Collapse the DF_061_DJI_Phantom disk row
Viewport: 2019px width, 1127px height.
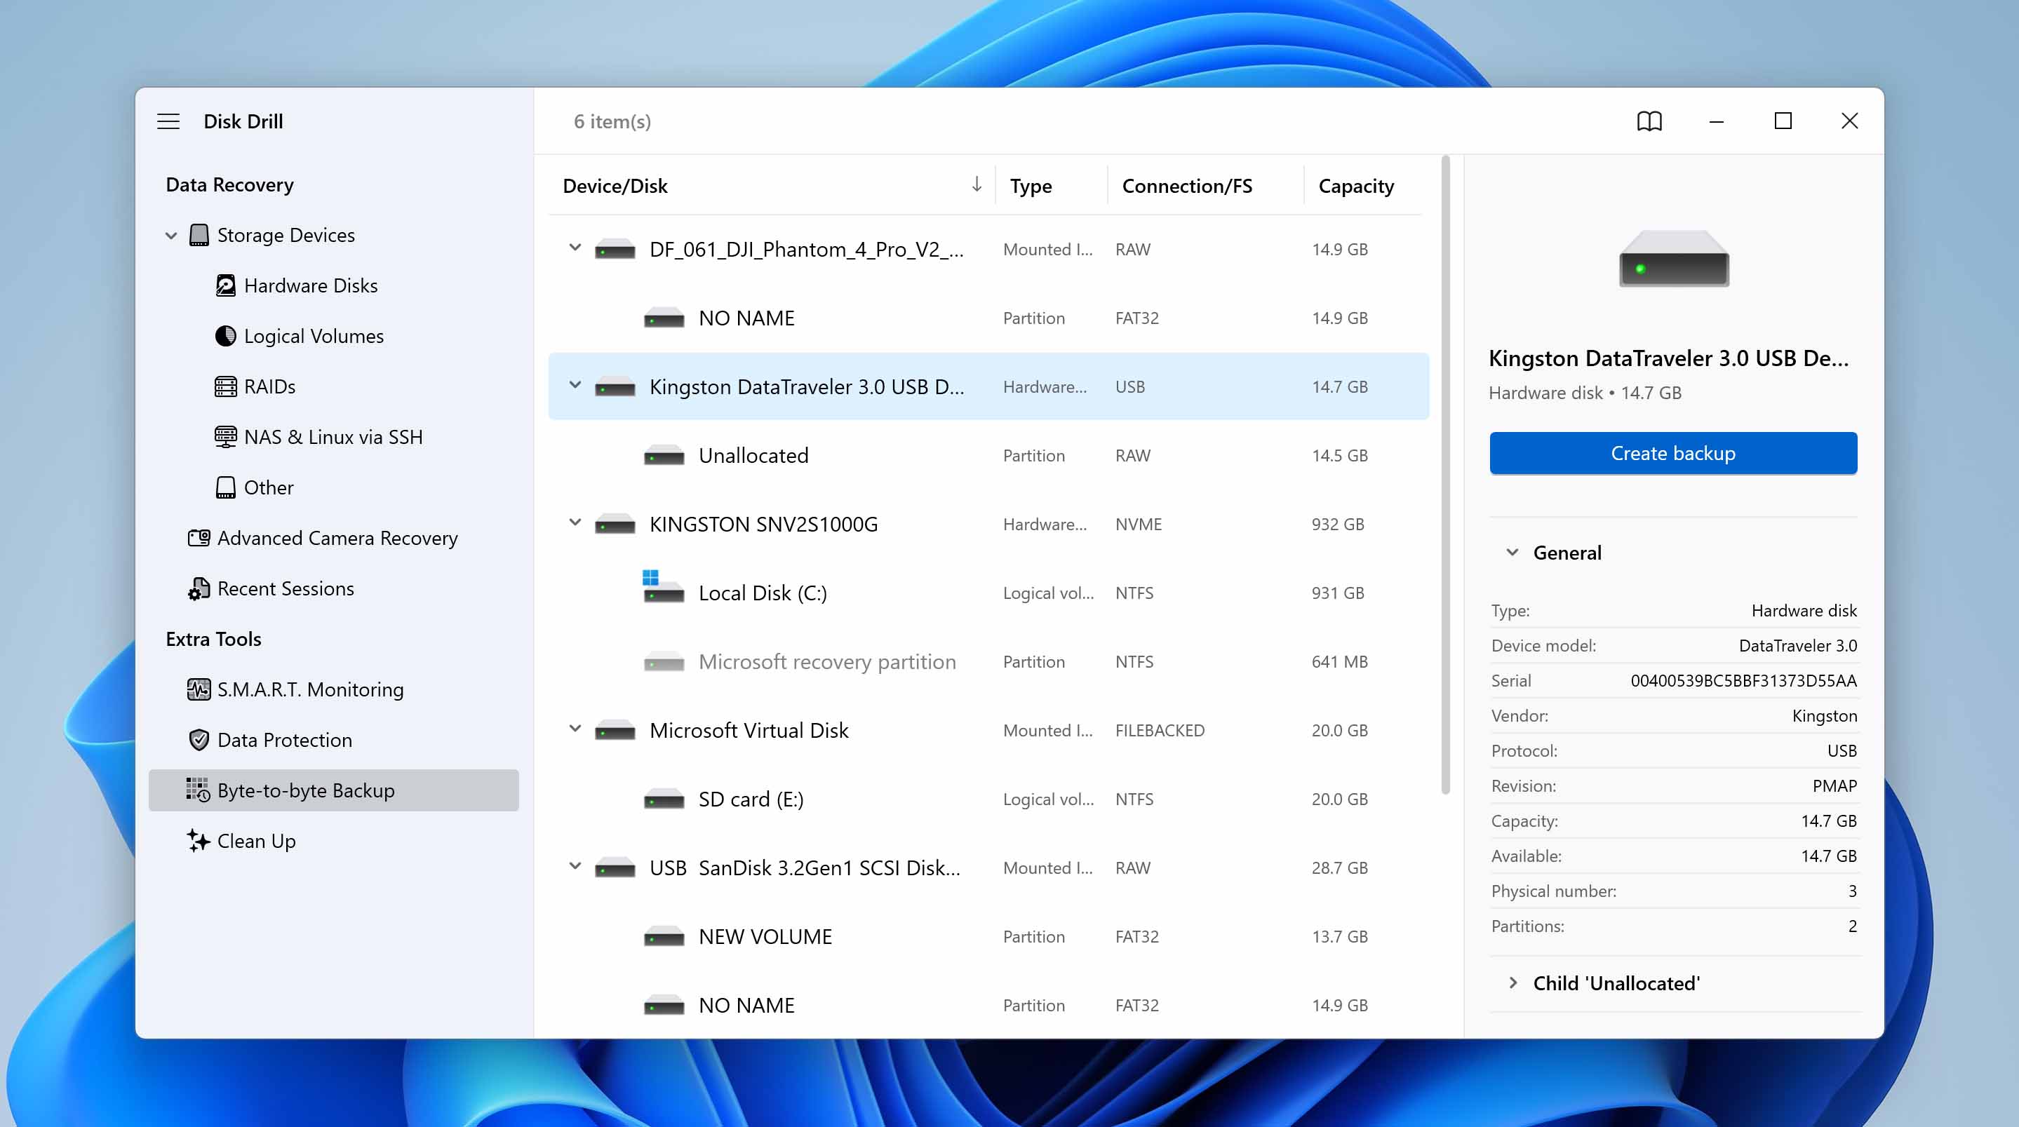575,248
